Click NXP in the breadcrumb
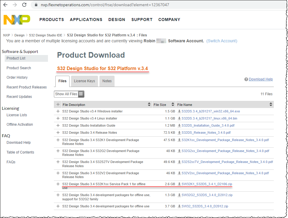The width and height of the screenshot is (288, 218). point(7,35)
